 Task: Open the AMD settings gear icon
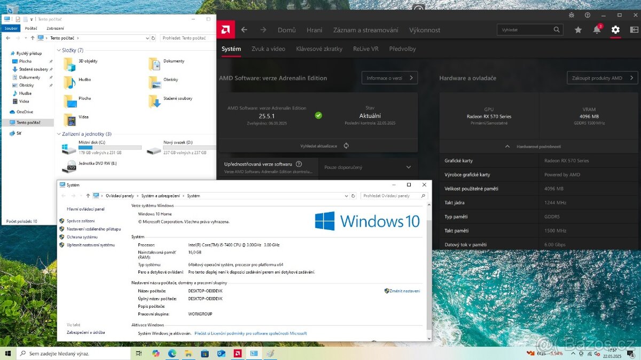click(x=615, y=30)
